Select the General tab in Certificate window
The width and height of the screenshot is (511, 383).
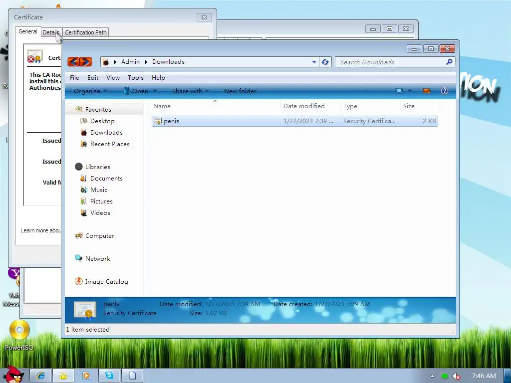click(28, 31)
